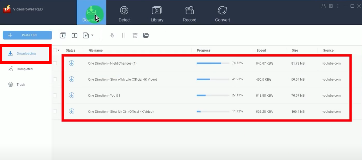This screenshot has height=160, width=362.
Task: Click the pause downloads icon
Action: [x=124, y=35]
